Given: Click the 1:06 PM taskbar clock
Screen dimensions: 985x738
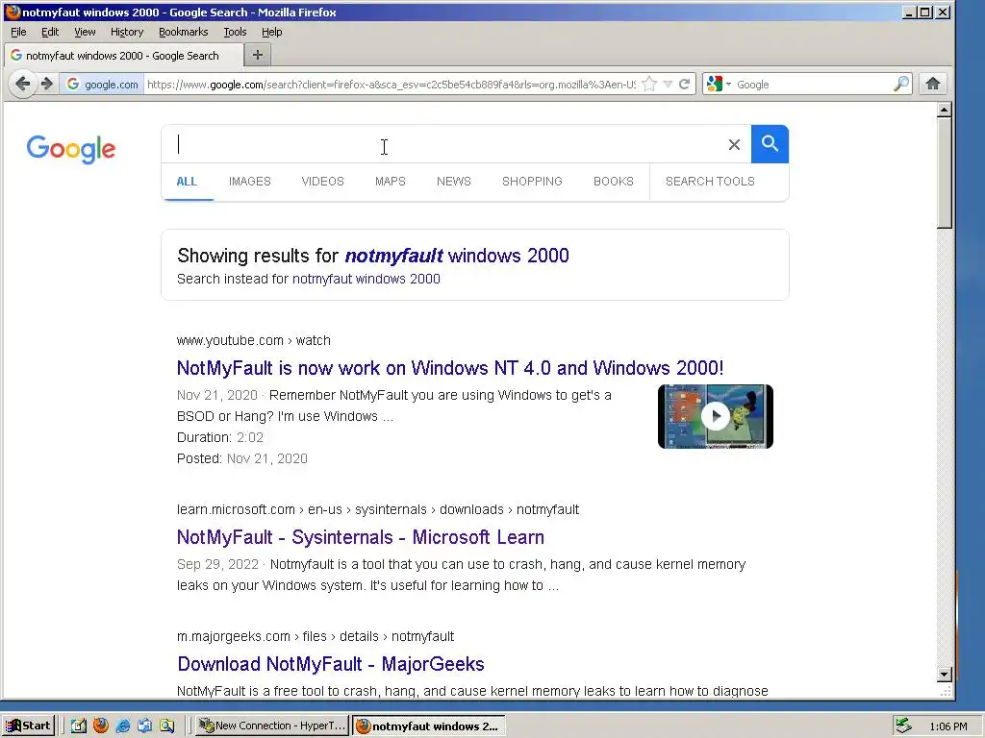Looking at the screenshot, I should 947,726.
